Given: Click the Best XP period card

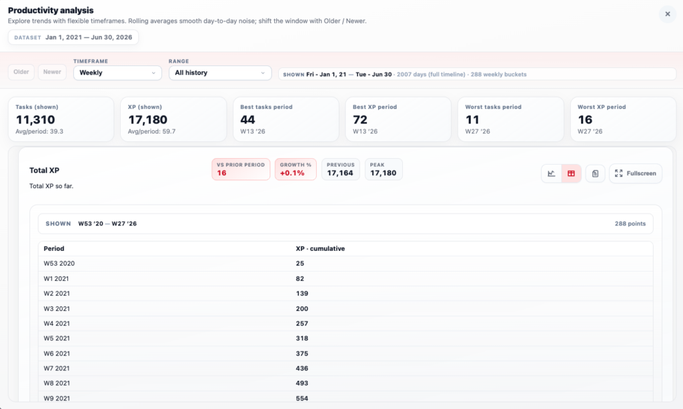Looking at the screenshot, I should (x=398, y=119).
